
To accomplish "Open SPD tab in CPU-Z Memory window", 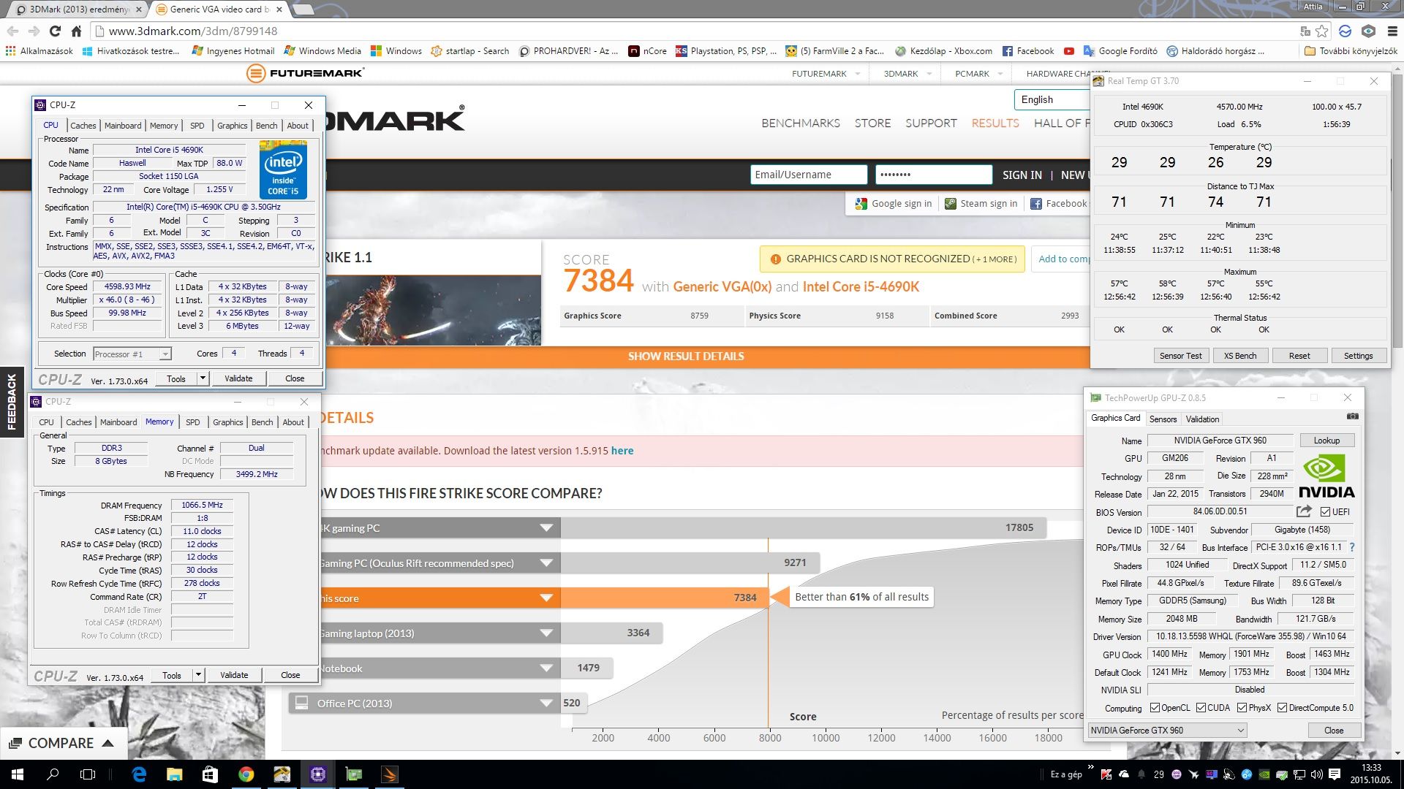I will (x=193, y=422).
